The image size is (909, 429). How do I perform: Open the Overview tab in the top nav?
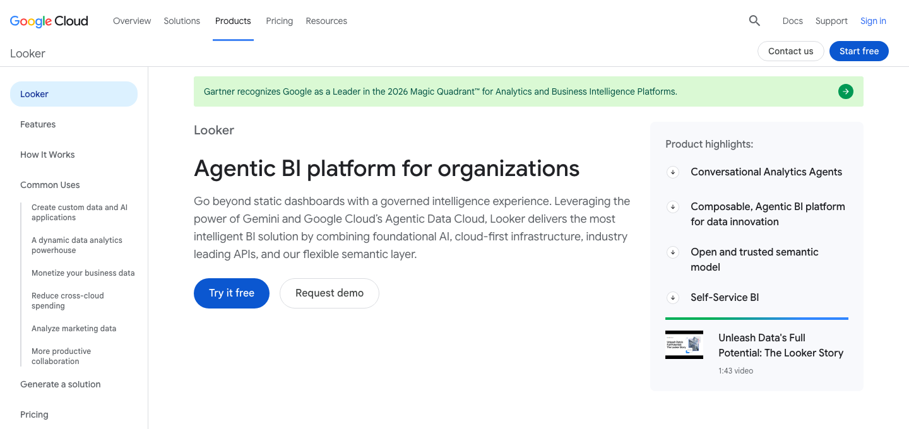[132, 21]
